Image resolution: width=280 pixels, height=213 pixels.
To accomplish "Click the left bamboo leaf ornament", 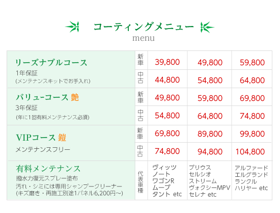I will tap(72, 27).
